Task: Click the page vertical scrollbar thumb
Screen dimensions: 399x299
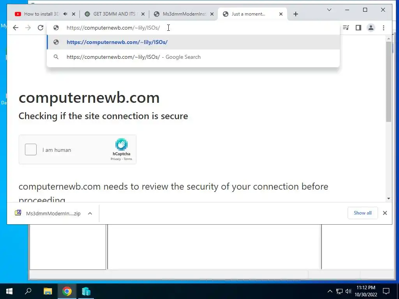Action: tap(388, 81)
